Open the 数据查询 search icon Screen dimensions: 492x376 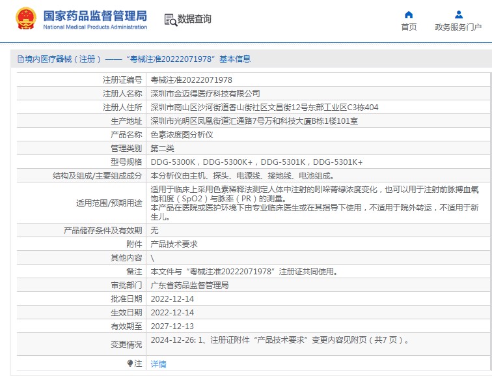[x=171, y=20]
